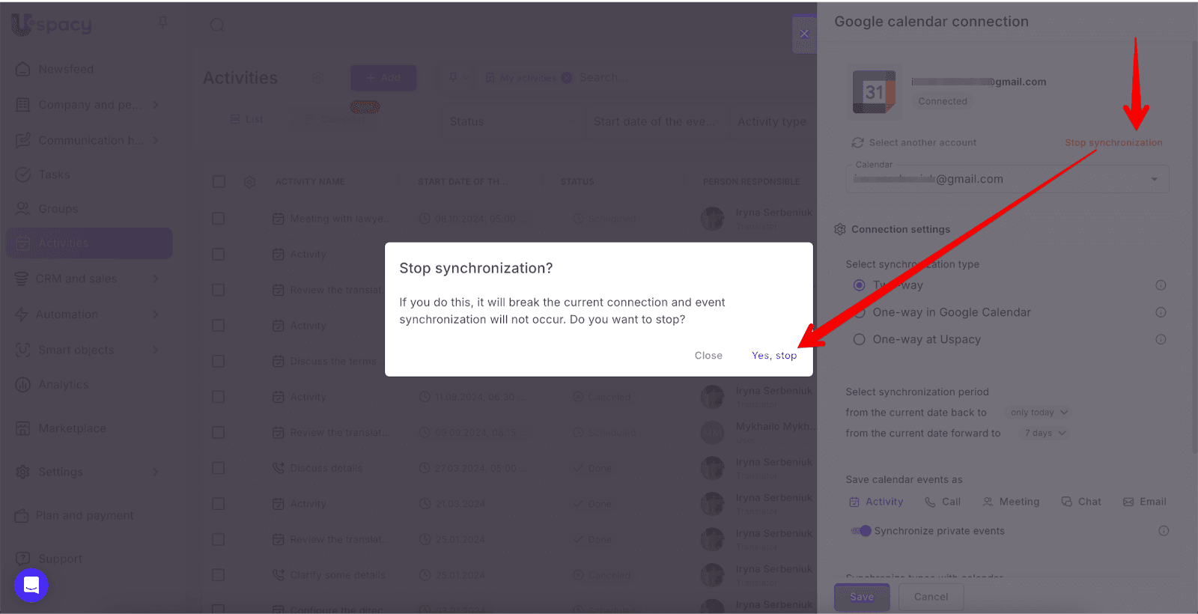Save calendar events as Email
The height and width of the screenshot is (614, 1198).
[x=1144, y=502]
